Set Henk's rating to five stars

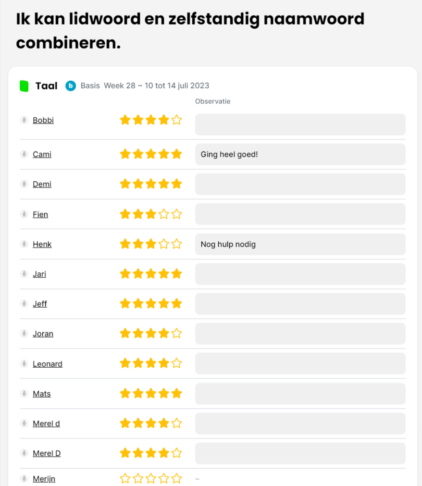tap(177, 244)
